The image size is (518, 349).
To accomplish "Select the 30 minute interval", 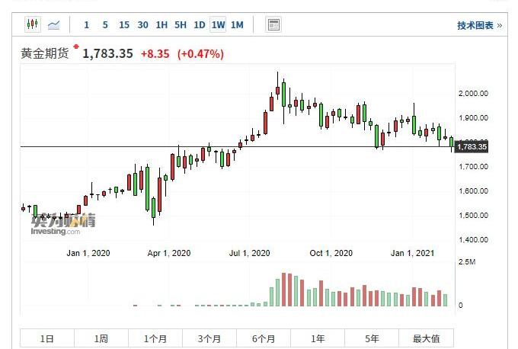I will pos(142,25).
